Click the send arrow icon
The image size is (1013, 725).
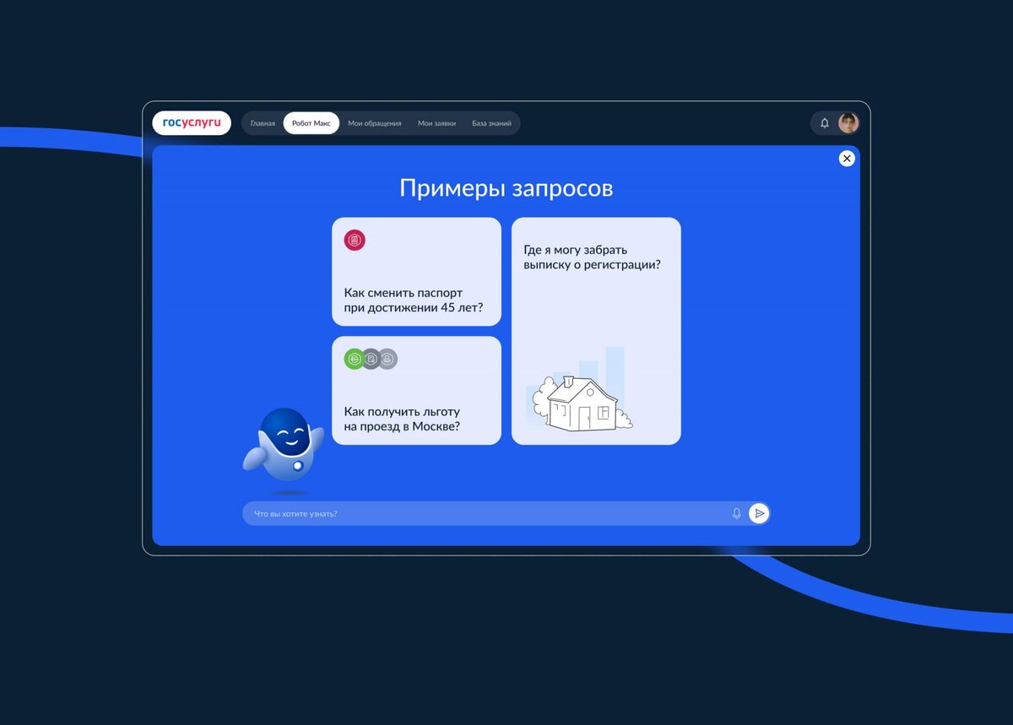[759, 512]
